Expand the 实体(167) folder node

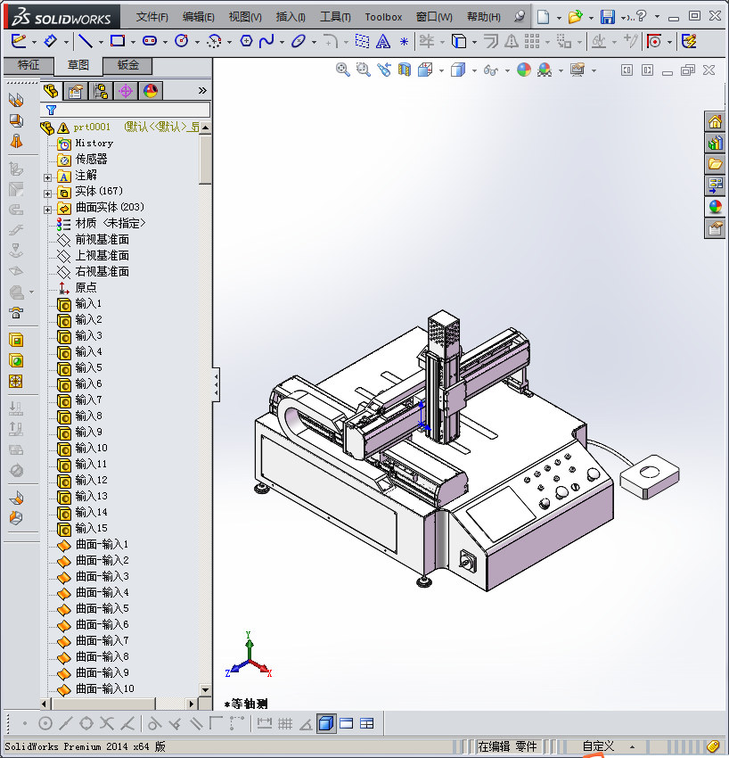pos(47,194)
